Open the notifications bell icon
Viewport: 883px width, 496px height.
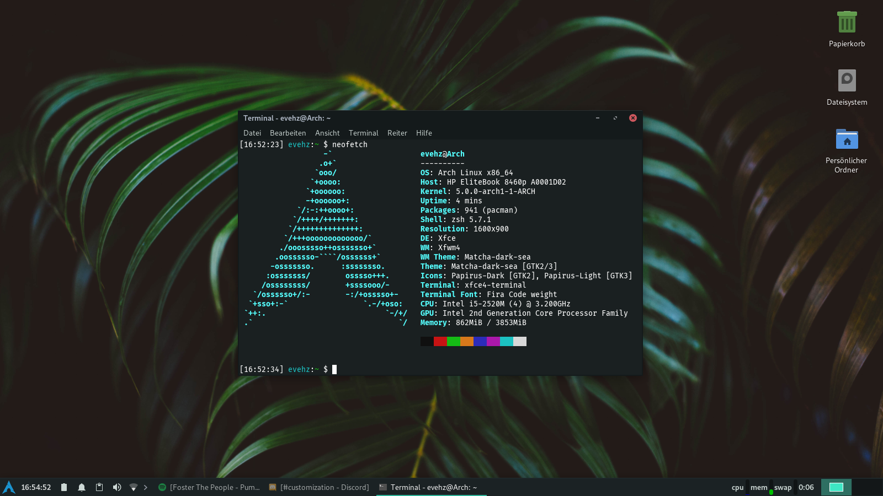click(82, 487)
